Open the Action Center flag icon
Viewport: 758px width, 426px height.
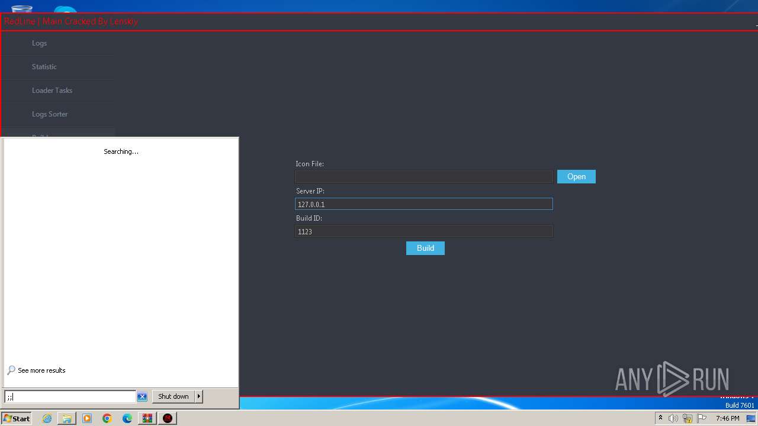[x=702, y=418]
